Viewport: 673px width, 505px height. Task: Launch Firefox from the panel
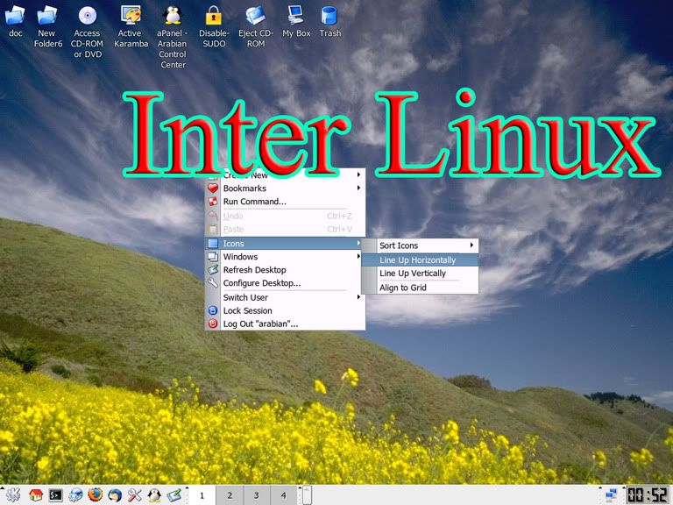click(96, 495)
